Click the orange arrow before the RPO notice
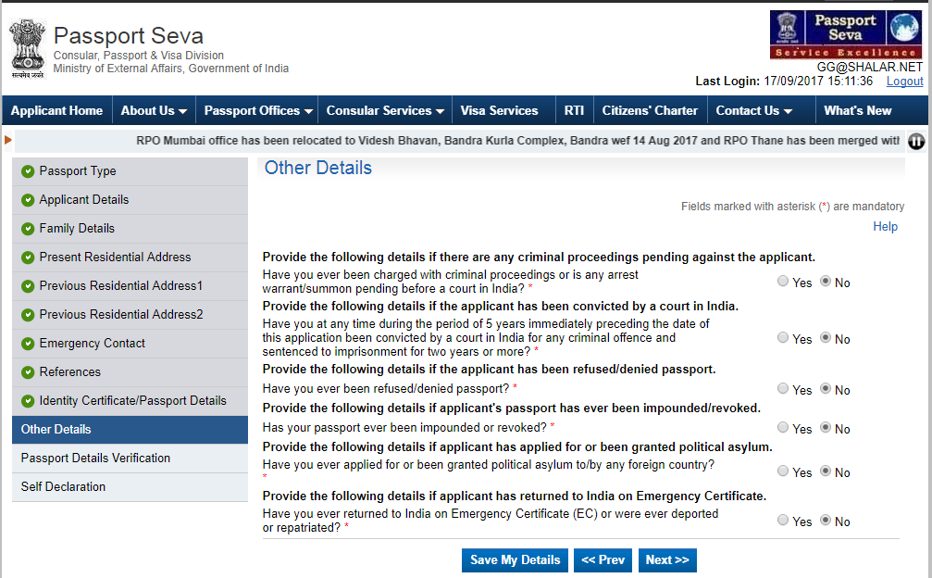Screen dimensions: 932x578 coord(7,141)
